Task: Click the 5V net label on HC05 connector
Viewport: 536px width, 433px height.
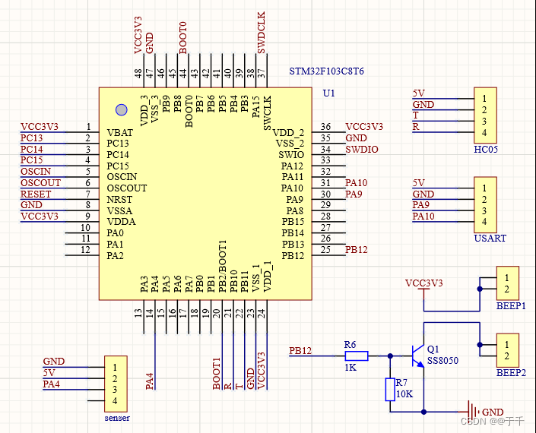Action: point(418,93)
